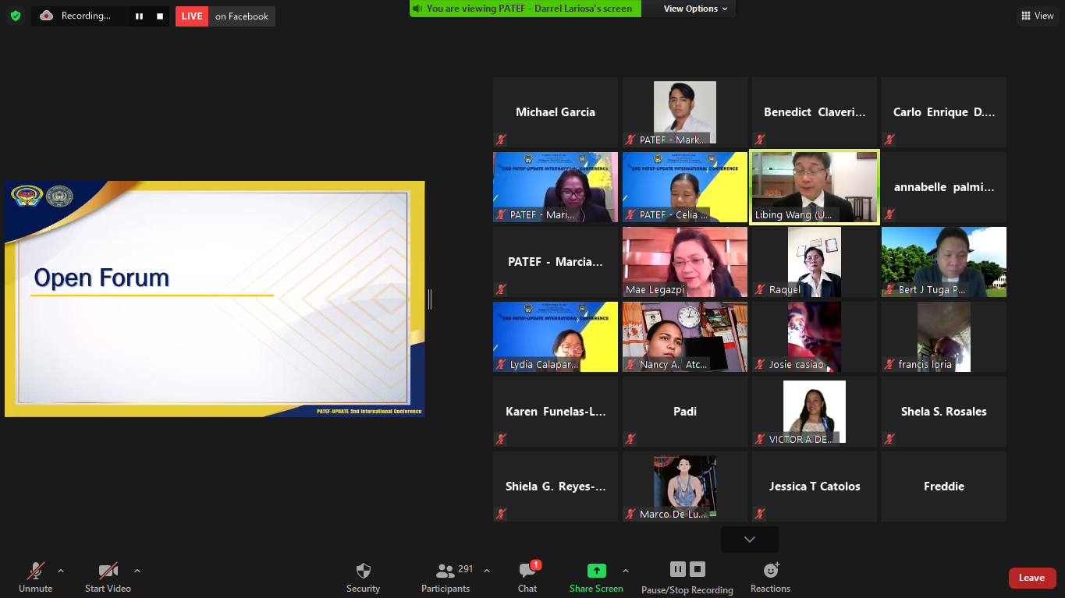Screen dimensions: 1065x598
Task: Expand audio options arrow beside Unmute
Action: point(61,571)
